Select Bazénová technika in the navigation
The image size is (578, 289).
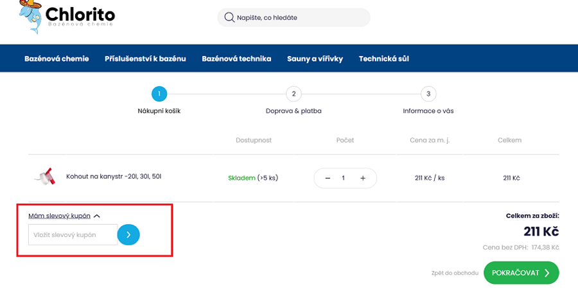click(x=236, y=58)
